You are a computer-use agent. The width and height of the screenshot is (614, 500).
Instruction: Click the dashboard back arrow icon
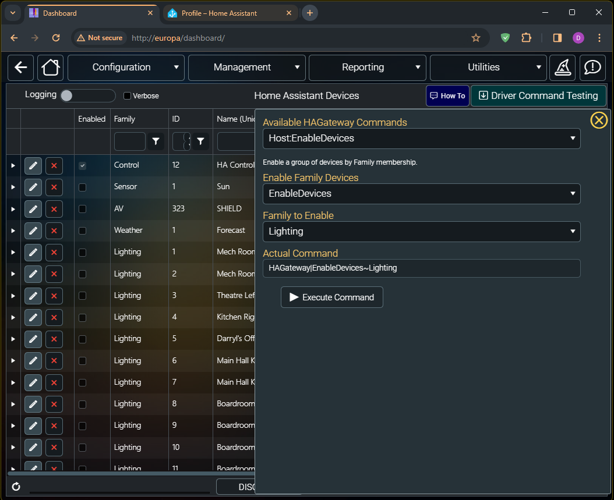(21, 68)
